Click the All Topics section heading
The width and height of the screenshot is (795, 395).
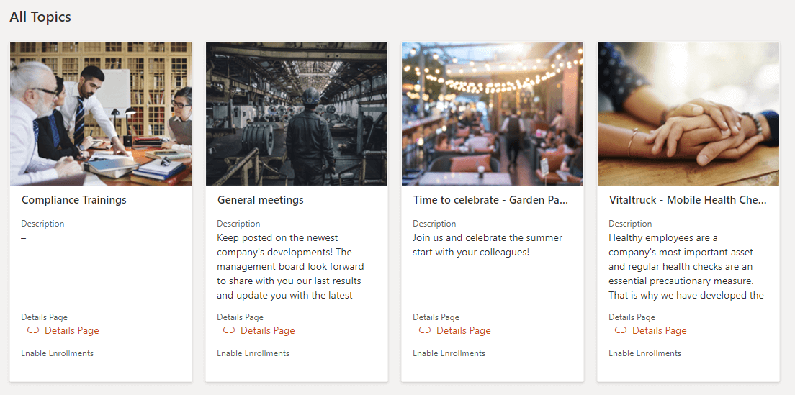coord(40,17)
